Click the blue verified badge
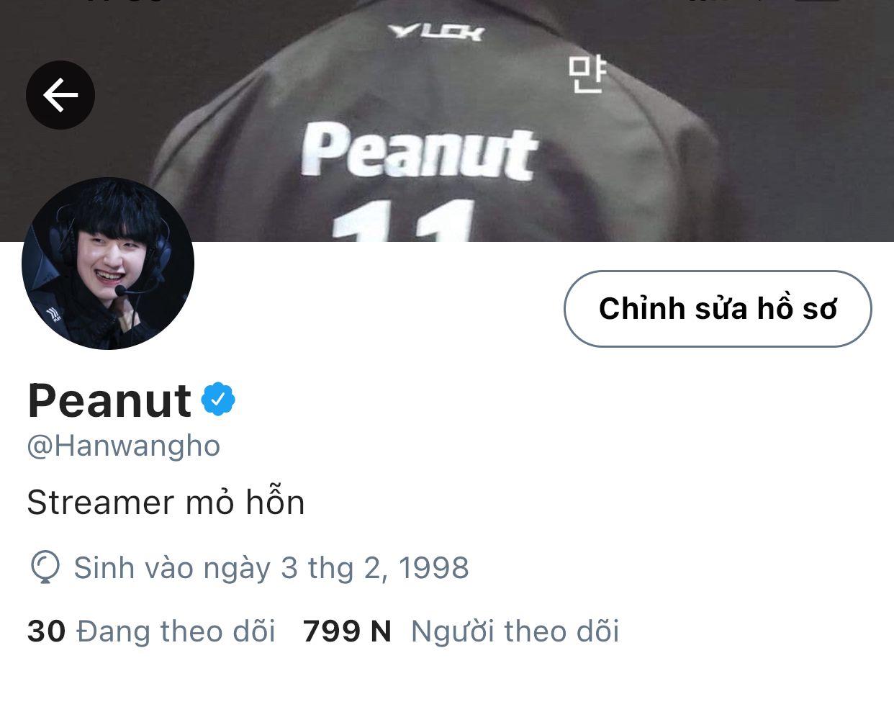 [x=218, y=399]
